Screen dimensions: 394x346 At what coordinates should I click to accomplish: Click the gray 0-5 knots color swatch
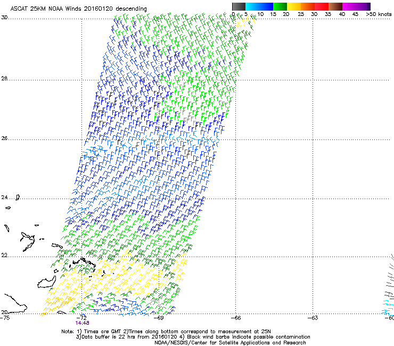click(x=239, y=6)
